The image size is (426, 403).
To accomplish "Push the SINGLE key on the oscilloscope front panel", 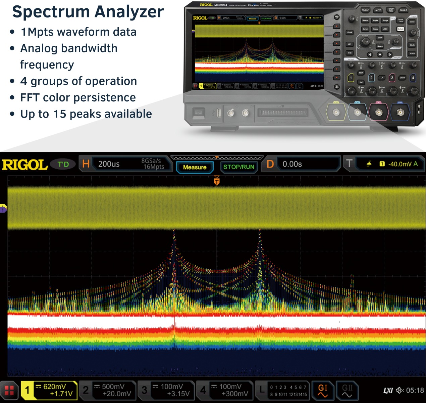I will click(404, 10).
